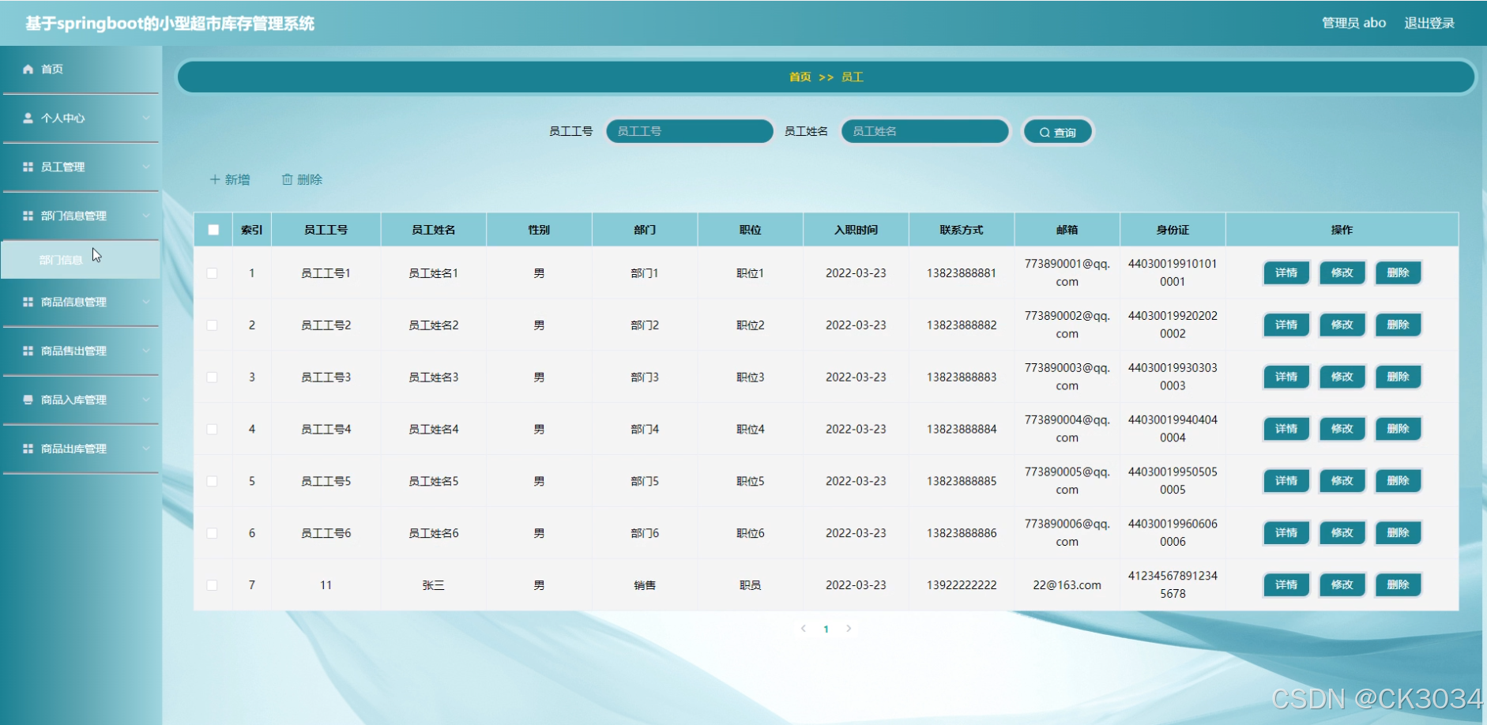1487x725 pixels.
Task: Click the trash icon next to 删除
Action: (x=288, y=179)
